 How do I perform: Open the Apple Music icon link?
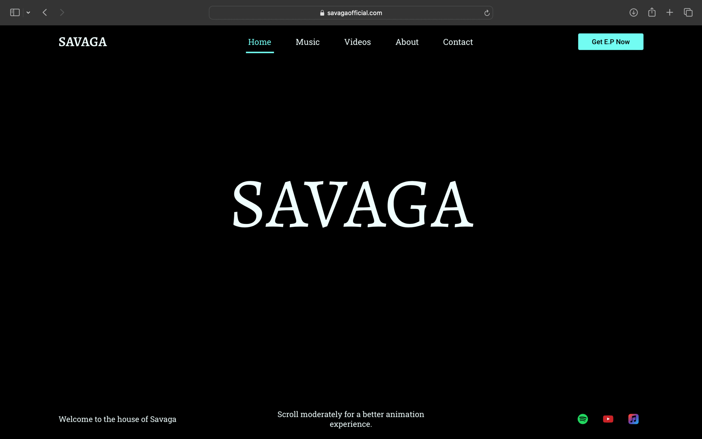point(633,419)
